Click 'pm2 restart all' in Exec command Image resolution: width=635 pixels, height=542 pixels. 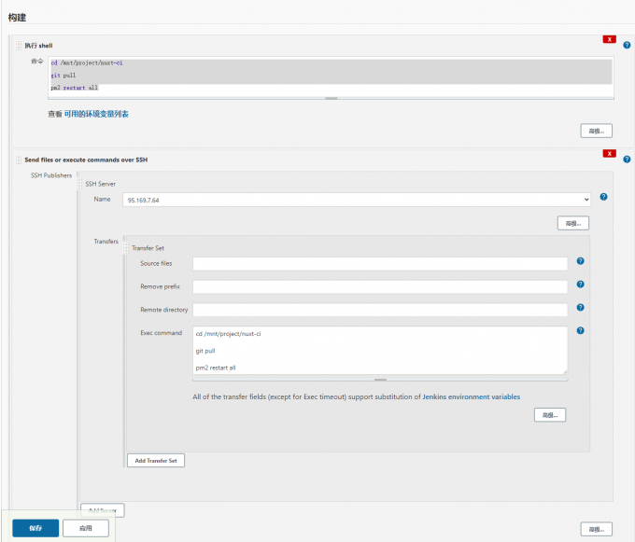point(216,368)
